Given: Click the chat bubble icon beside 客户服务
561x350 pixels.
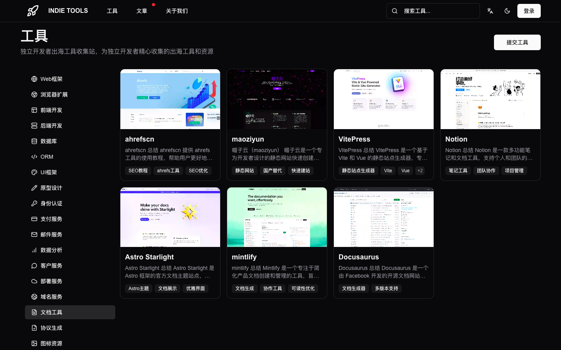Looking at the screenshot, I should (x=34, y=266).
